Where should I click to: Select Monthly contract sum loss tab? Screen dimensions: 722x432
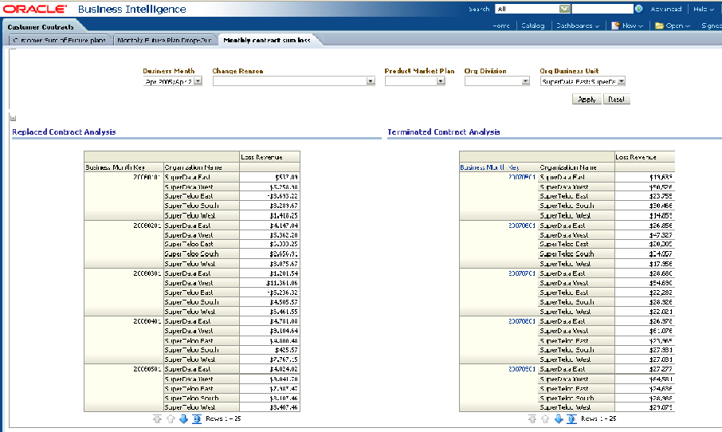(x=267, y=40)
